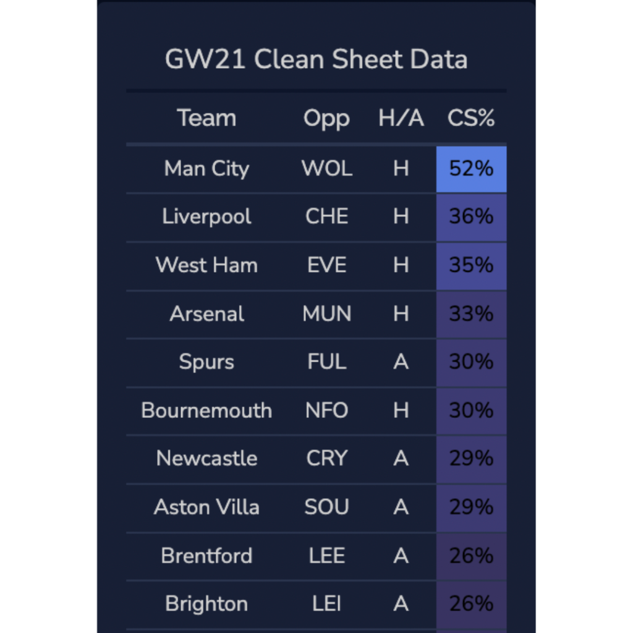Sort by the CS% column header

pyautogui.click(x=471, y=118)
